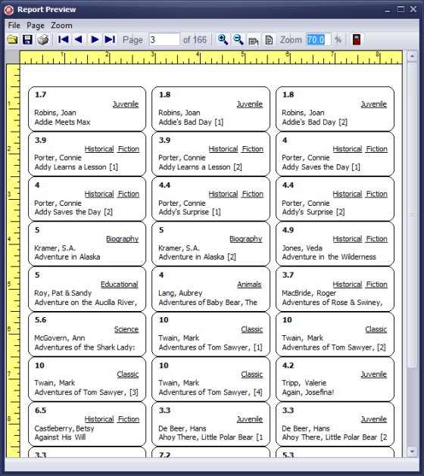424x476 pixels.
Task: Click 'Adventures of the Shark Lady:' title
Action: [85, 347]
